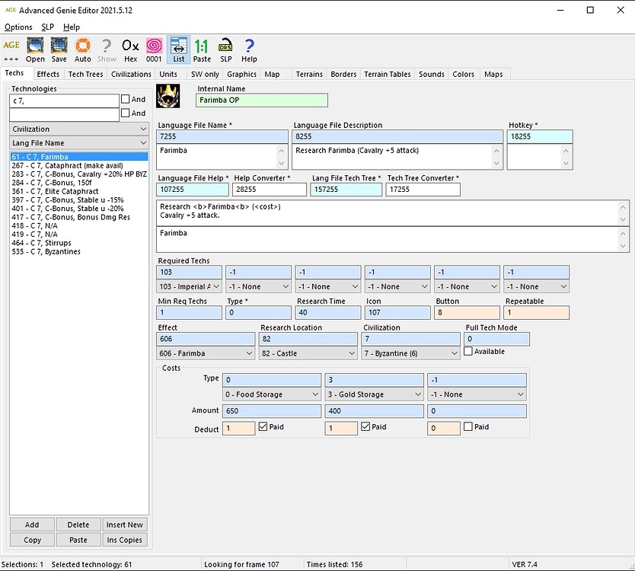This screenshot has width=635, height=571.
Task: Open the Civilization filter dropdown
Action: pyautogui.click(x=78, y=129)
